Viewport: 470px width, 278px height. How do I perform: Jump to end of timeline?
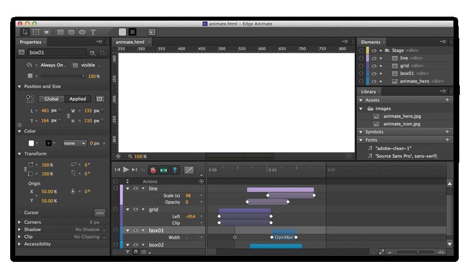[135, 170]
